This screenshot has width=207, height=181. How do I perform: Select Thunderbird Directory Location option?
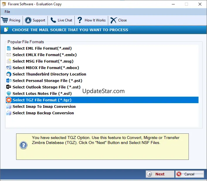click(49, 74)
